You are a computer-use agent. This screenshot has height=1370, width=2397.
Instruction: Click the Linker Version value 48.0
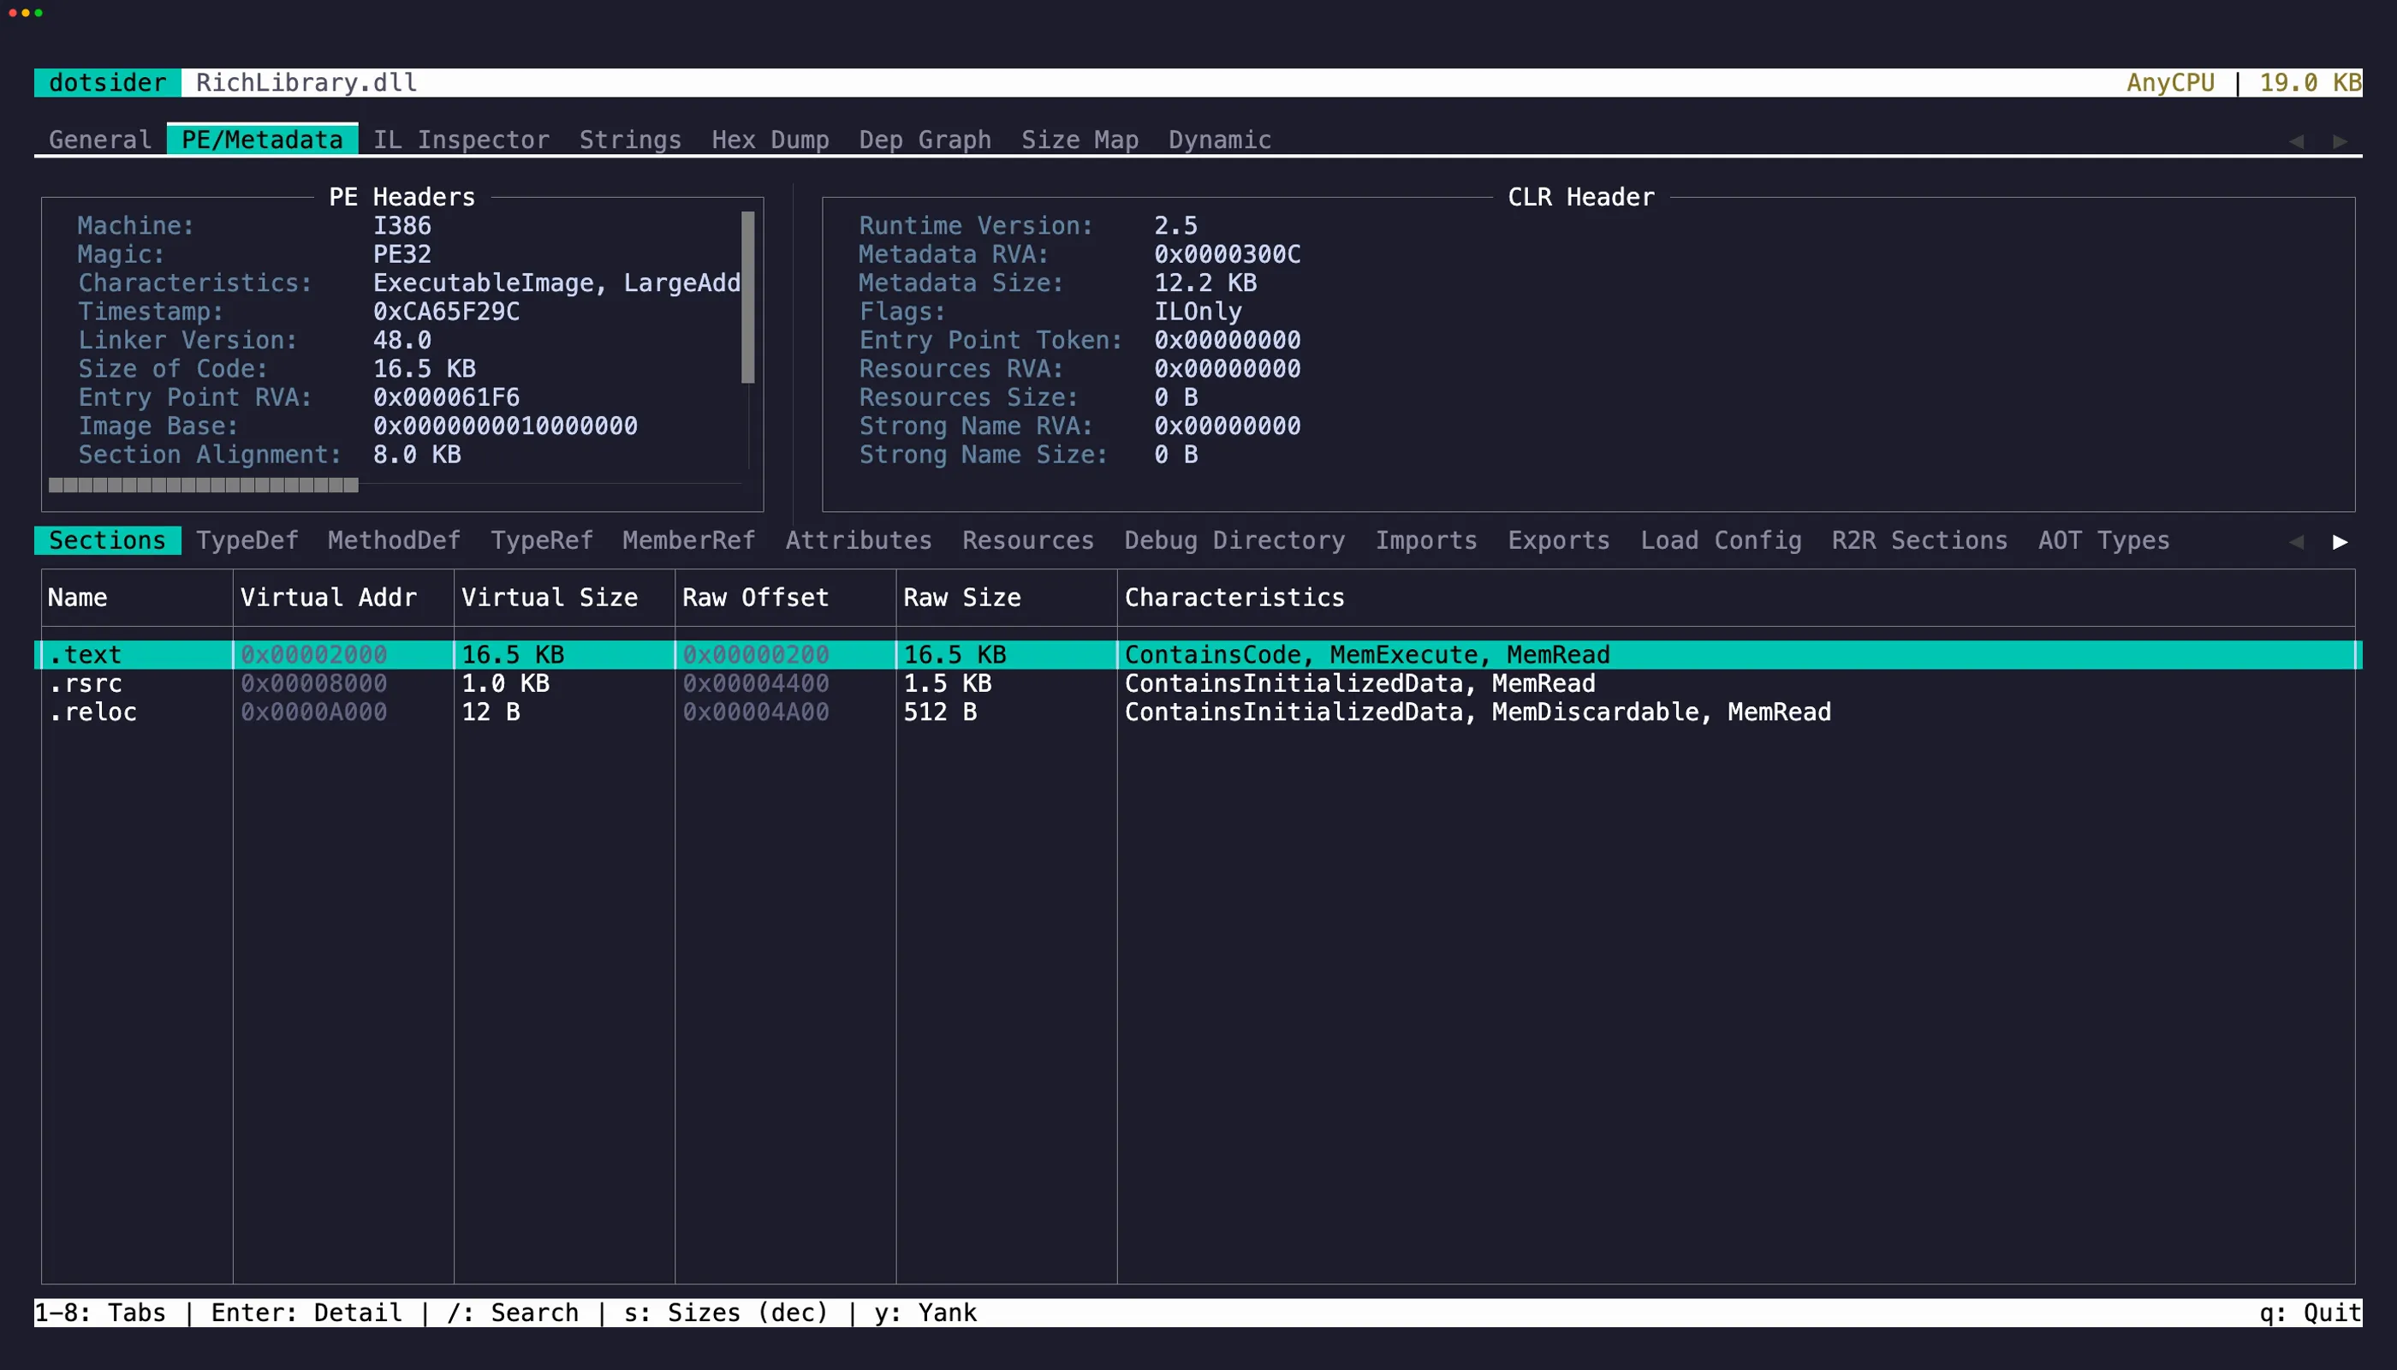(x=401, y=341)
